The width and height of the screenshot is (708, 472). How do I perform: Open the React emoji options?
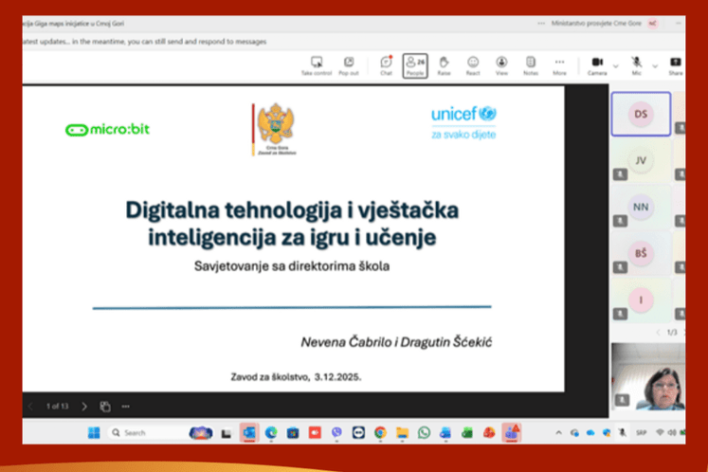click(473, 64)
